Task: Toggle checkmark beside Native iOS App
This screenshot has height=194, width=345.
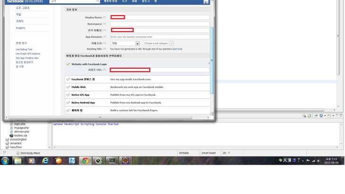Action: [x=68, y=95]
